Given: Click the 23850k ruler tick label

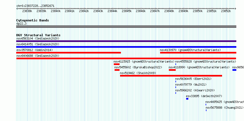Looking at the screenshot, I should point(198,11).
